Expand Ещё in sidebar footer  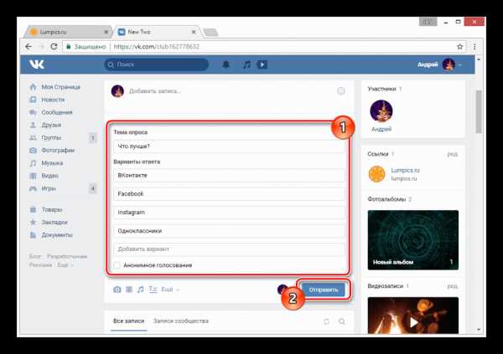click(x=65, y=265)
